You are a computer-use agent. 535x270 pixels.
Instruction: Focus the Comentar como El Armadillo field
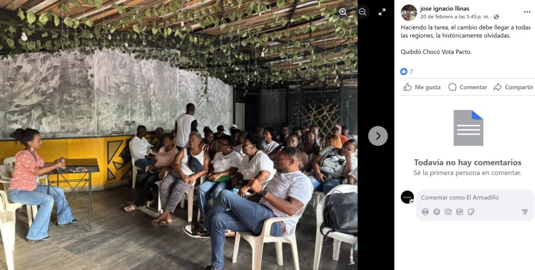click(x=475, y=198)
